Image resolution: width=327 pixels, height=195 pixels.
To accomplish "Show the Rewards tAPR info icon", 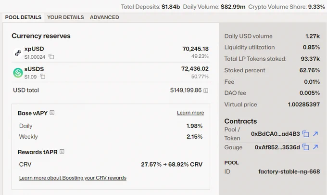I will click(62, 152).
